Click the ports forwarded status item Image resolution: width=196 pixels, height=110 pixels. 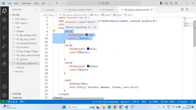(x=22, y=102)
